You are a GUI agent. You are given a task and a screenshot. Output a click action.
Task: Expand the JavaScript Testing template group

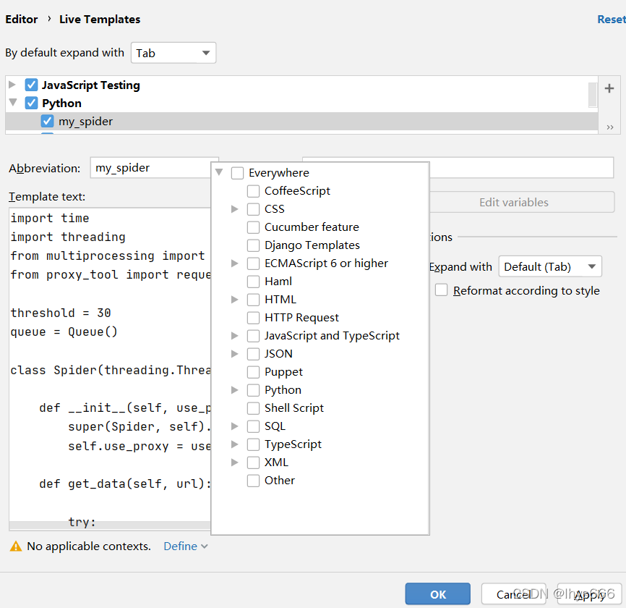click(x=12, y=85)
